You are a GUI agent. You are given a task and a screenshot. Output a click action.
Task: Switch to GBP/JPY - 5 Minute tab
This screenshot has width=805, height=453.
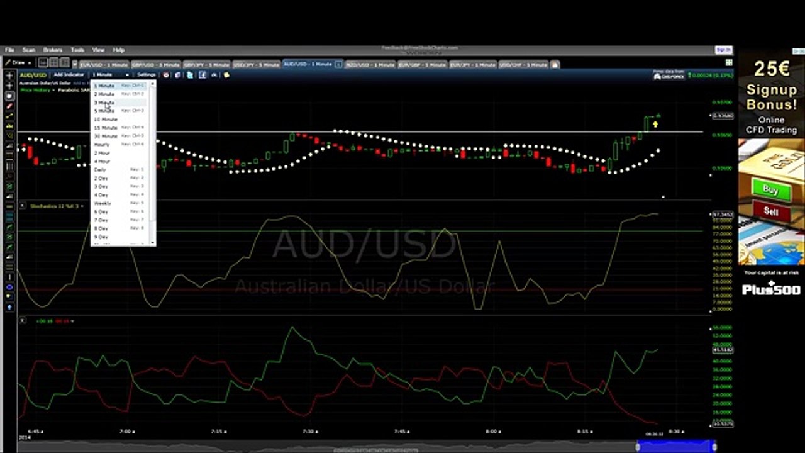[x=206, y=64]
